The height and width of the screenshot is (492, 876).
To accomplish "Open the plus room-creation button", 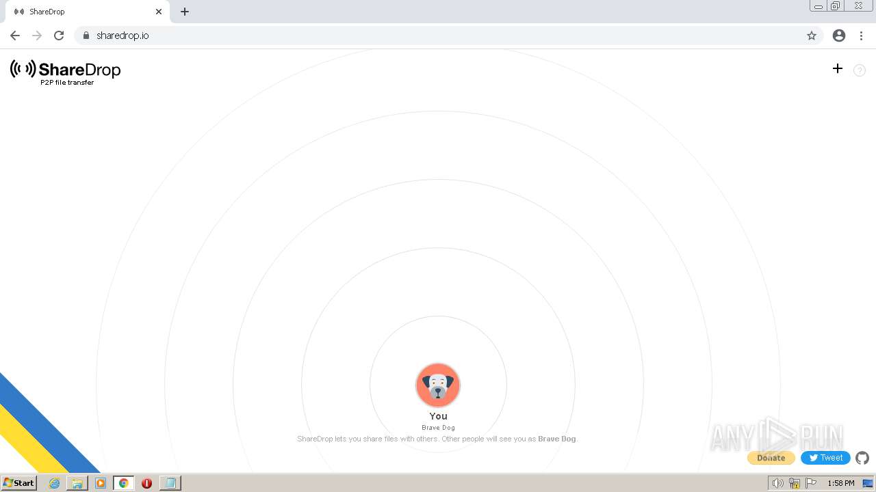I will pos(837,68).
